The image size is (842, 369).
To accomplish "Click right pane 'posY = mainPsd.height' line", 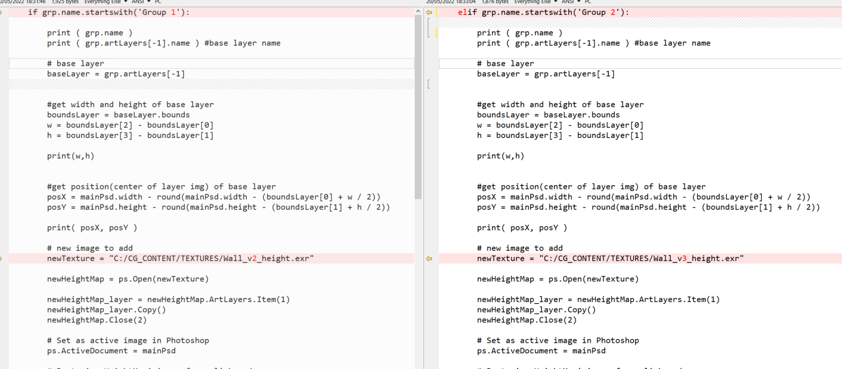I will (x=648, y=207).
